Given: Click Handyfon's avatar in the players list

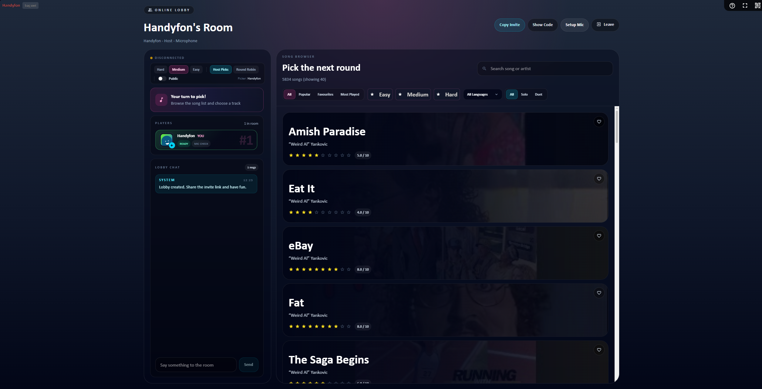Looking at the screenshot, I should (x=166, y=140).
